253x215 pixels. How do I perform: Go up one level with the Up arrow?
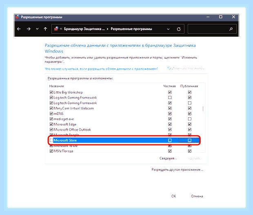46,29
